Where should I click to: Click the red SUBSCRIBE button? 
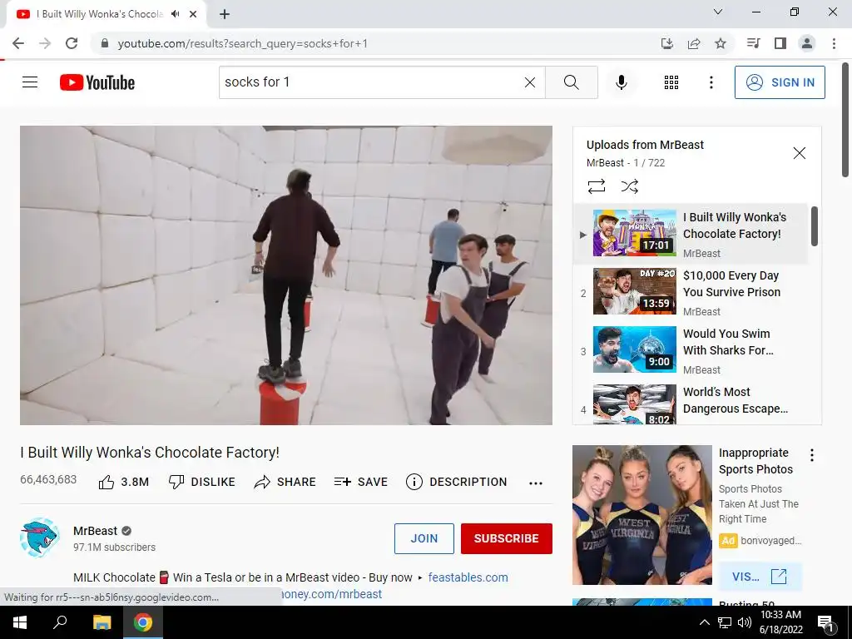pos(507,538)
